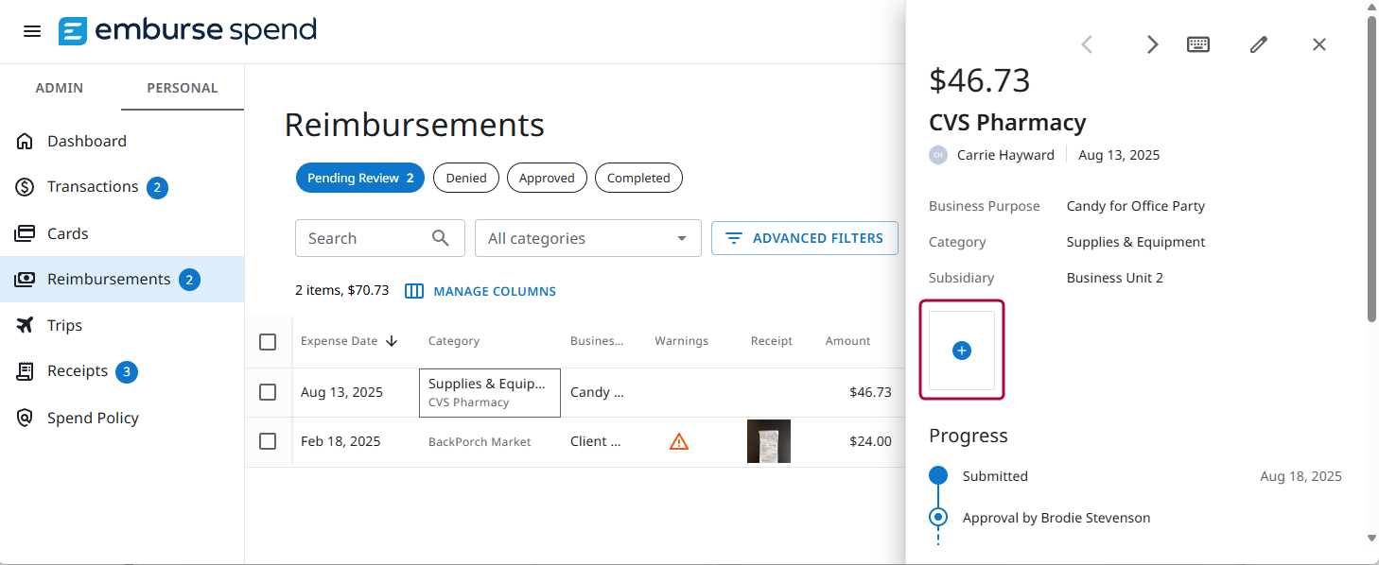Advance to the next expense with the chevron
Viewport: 1379px width, 565px height.
point(1152,43)
